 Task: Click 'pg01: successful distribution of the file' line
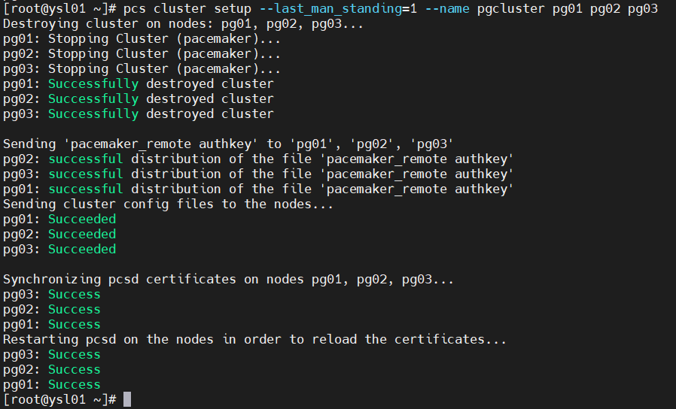pos(258,189)
